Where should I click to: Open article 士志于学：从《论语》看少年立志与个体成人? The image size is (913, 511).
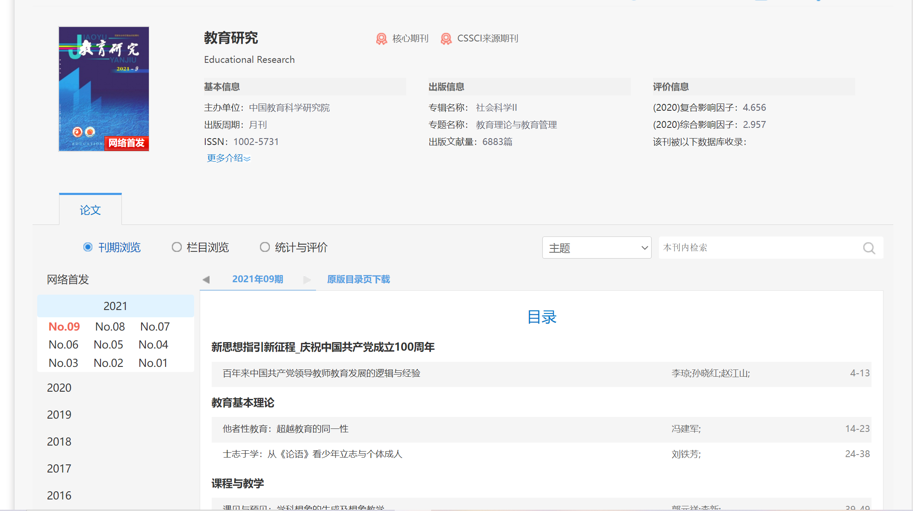coord(312,454)
